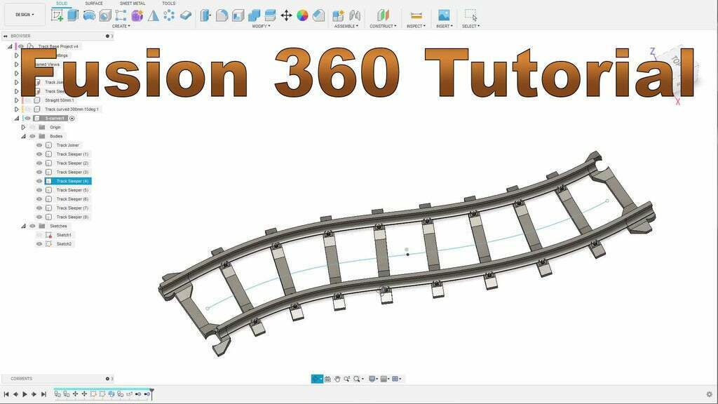Select the New Component tool

[x=339, y=15]
